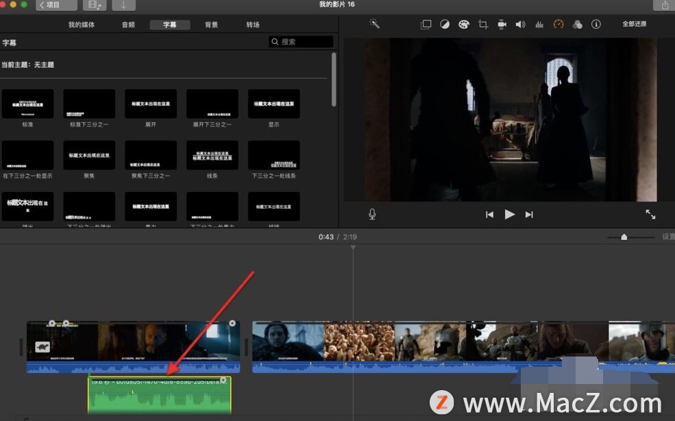The width and height of the screenshot is (675, 421).
Task: Start voiceover recording with microphone icon
Action: (372, 214)
